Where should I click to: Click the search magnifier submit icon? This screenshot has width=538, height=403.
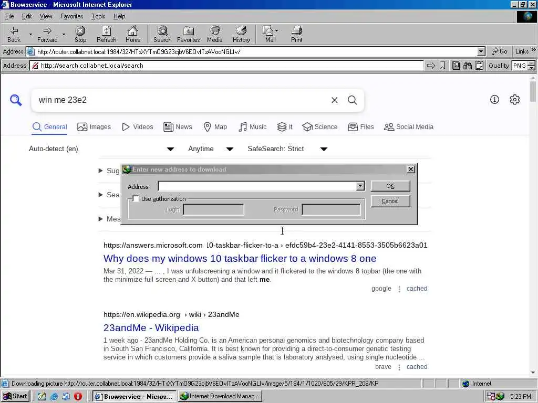coord(353,100)
